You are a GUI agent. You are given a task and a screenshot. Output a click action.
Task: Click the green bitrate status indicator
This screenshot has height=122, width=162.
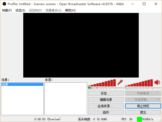click(139, 119)
